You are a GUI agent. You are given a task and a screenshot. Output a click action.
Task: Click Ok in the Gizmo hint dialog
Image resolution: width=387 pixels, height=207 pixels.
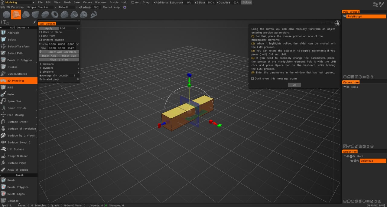294,85
